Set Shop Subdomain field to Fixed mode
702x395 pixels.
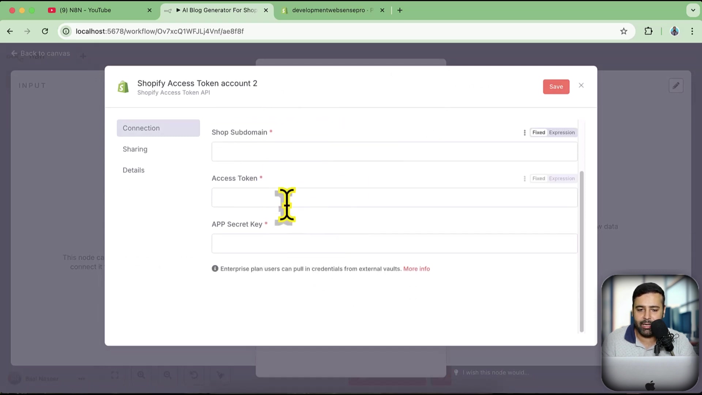(x=539, y=133)
